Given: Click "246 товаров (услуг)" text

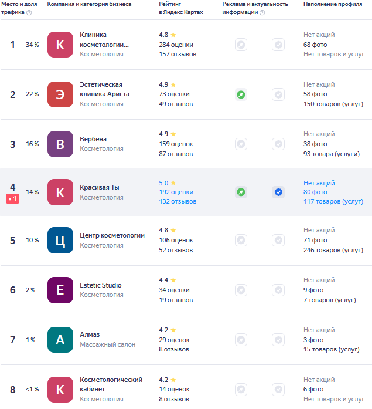Looking at the screenshot, I should coord(333,250).
